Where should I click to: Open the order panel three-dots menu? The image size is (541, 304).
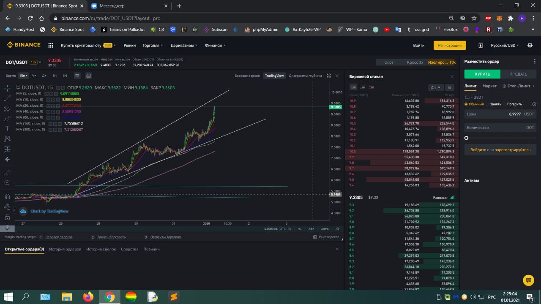coord(535,61)
